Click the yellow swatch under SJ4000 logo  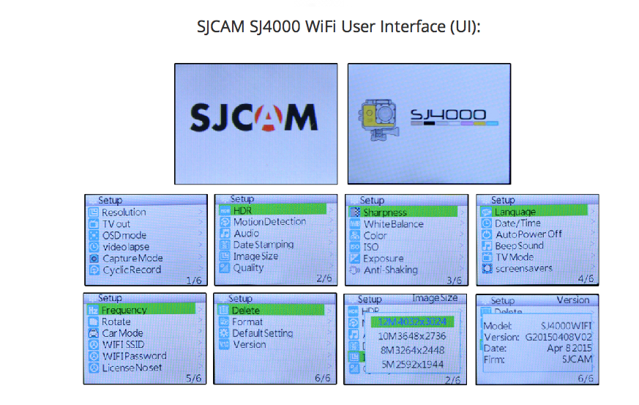[479, 123]
